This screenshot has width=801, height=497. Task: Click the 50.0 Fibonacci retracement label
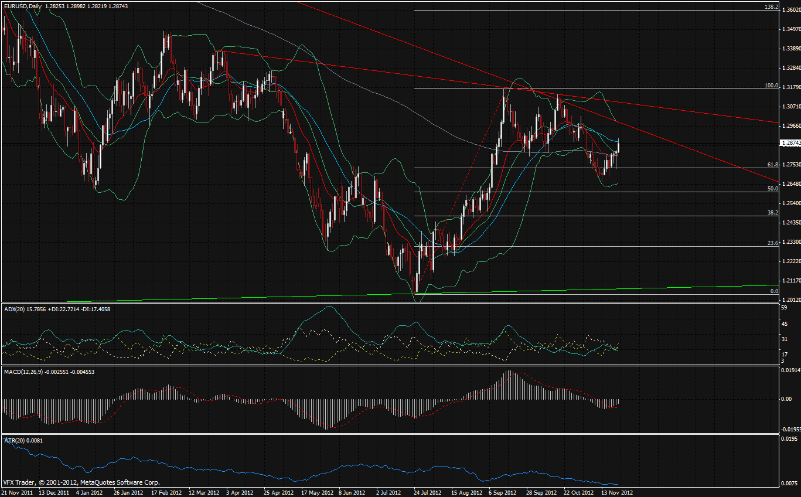coord(772,189)
